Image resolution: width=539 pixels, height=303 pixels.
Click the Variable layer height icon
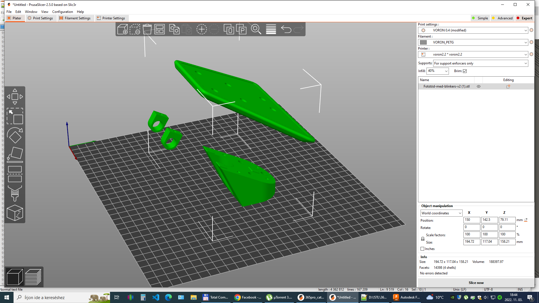(x=271, y=29)
